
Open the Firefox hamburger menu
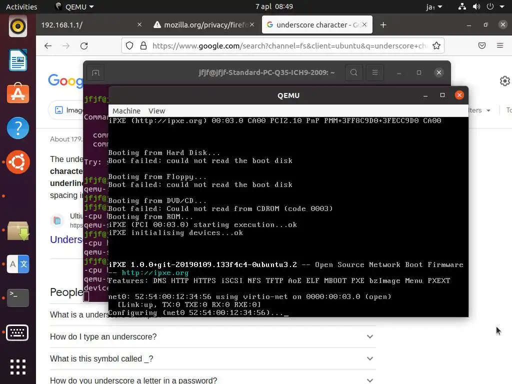click(500, 45)
